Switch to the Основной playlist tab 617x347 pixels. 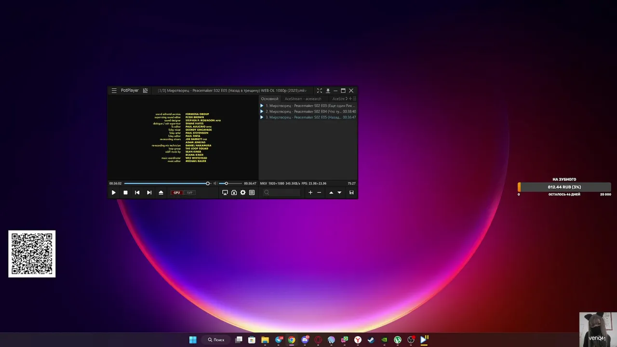pyautogui.click(x=270, y=99)
